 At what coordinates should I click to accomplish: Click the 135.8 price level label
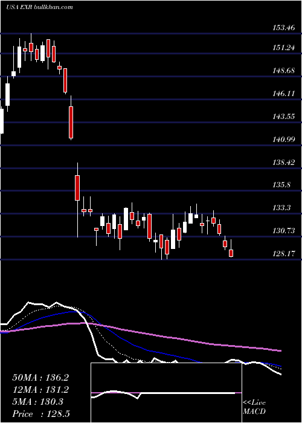281,185
